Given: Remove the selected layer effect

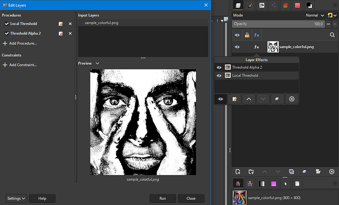Looking at the screenshot, I should tap(292, 99).
